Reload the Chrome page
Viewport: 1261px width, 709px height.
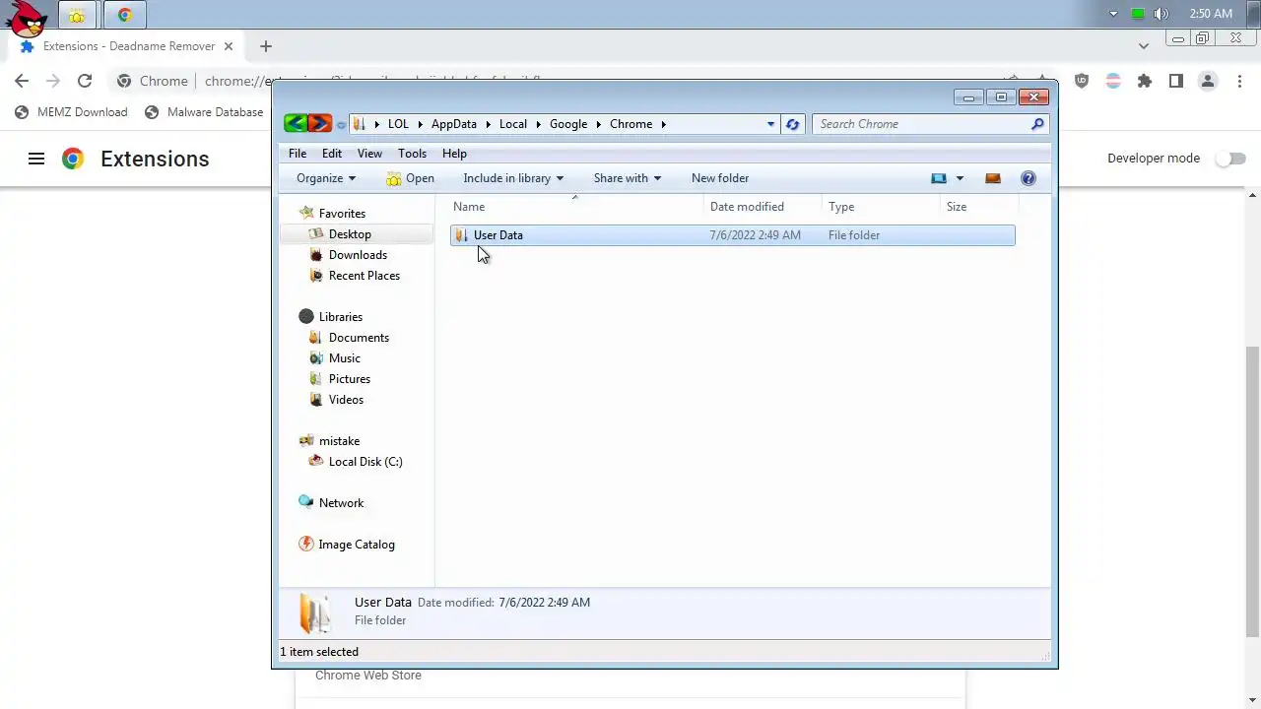point(85,81)
